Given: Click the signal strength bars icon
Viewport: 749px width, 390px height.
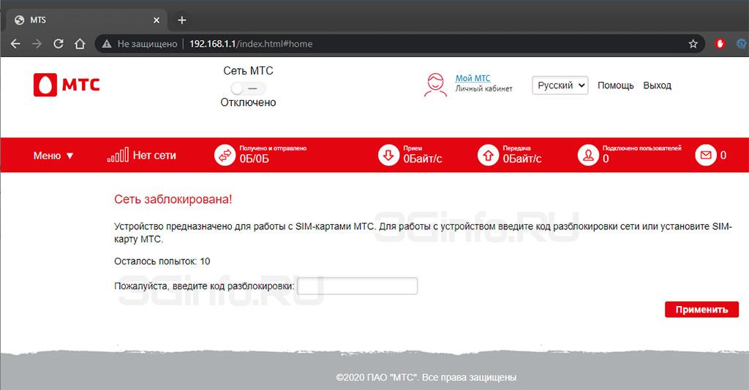Looking at the screenshot, I should pos(118,155).
